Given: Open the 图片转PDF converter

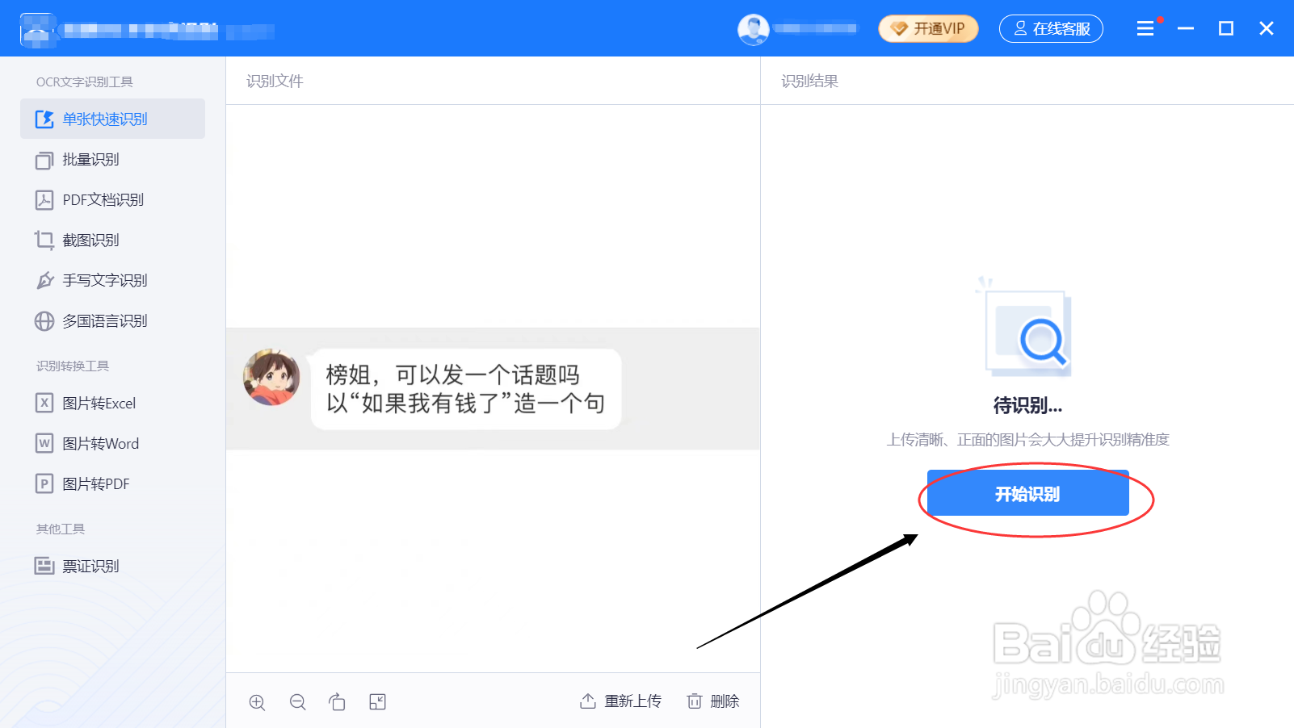Looking at the screenshot, I should [97, 483].
